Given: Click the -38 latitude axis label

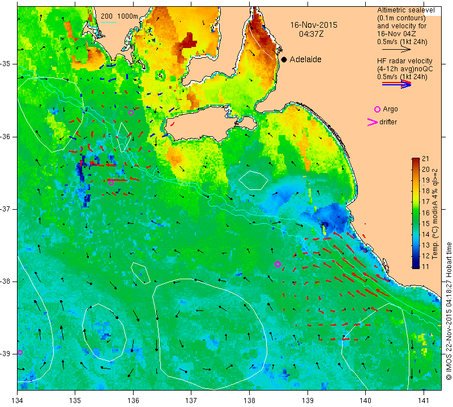Looking at the screenshot, I should [x=5, y=282].
